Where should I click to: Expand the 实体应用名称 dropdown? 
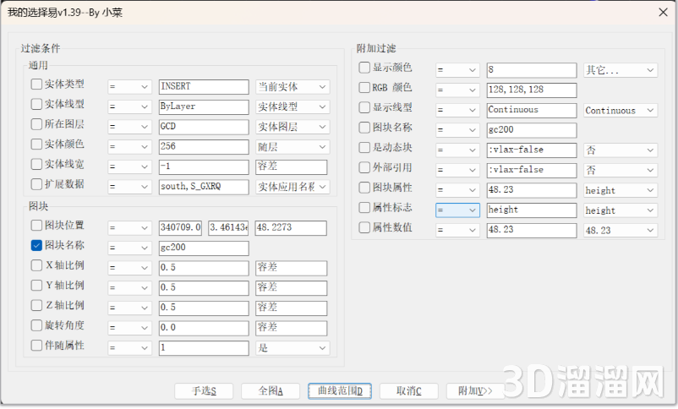[x=293, y=187]
